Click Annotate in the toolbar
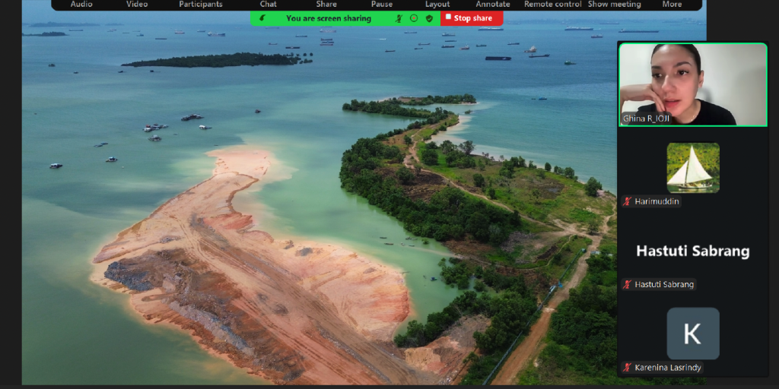This screenshot has width=779, height=389. point(493,5)
